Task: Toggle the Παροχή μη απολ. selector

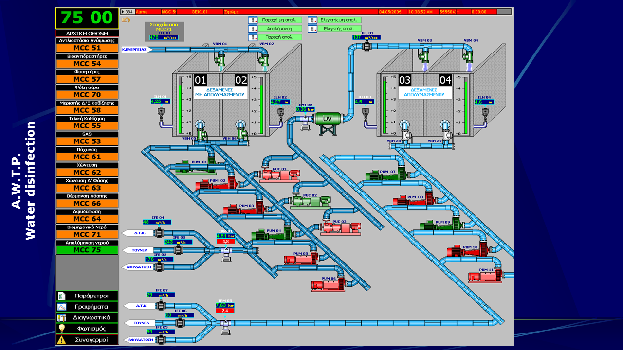Action: tap(253, 20)
